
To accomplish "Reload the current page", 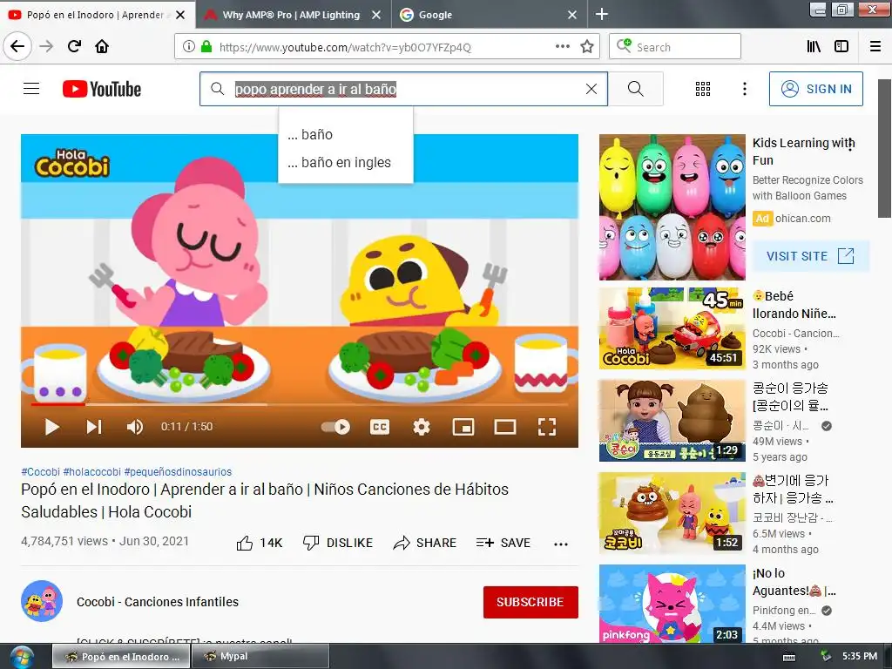I will [x=75, y=46].
